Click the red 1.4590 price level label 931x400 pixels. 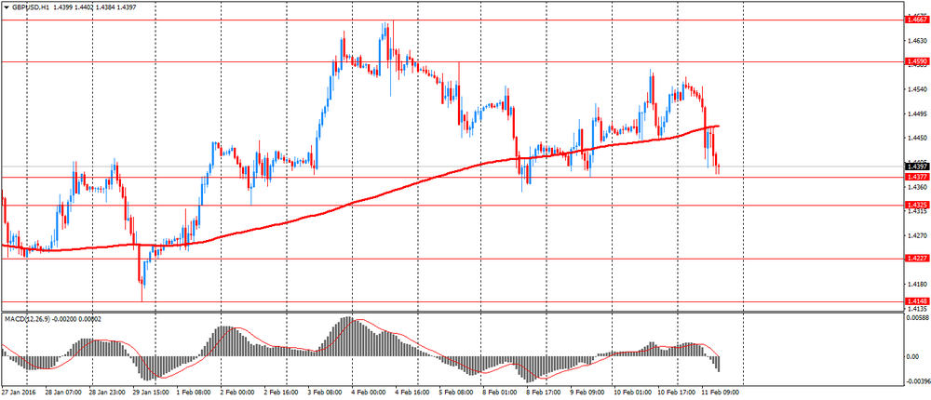917,61
